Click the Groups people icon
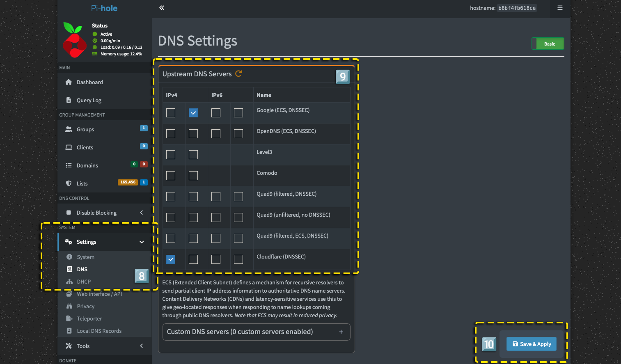 pyautogui.click(x=69, y=129)
